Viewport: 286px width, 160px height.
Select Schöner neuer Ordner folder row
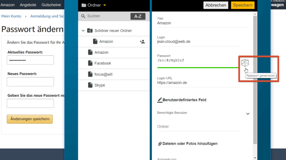(114, 31)
